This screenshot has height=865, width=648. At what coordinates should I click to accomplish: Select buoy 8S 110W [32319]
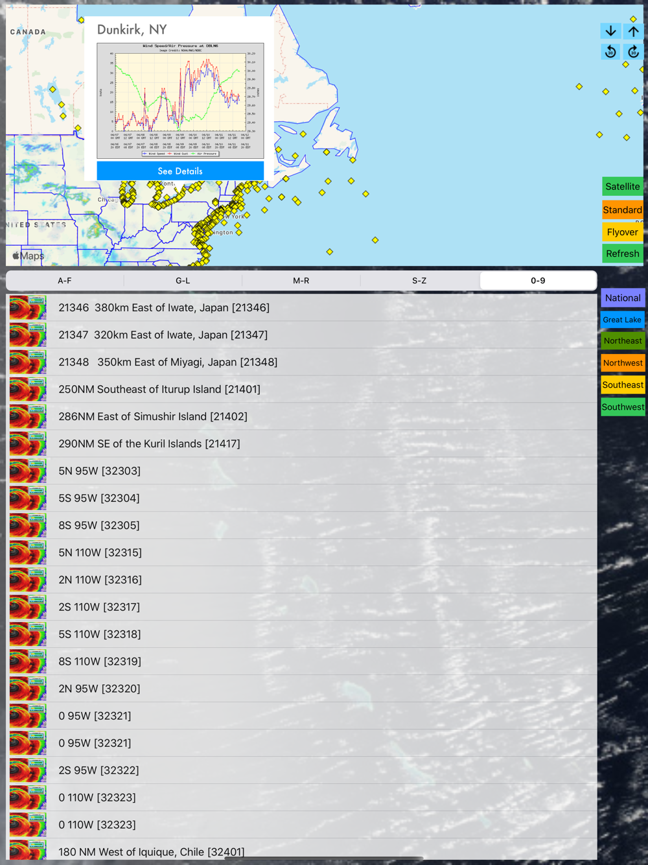pos(302,662)
